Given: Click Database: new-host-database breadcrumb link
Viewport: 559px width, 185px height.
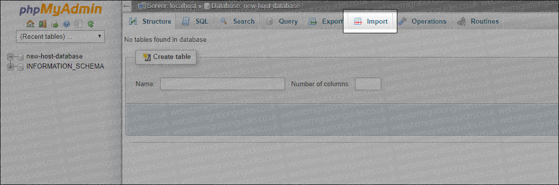Looking at the screenshot, I should click(x=256, y=6).
